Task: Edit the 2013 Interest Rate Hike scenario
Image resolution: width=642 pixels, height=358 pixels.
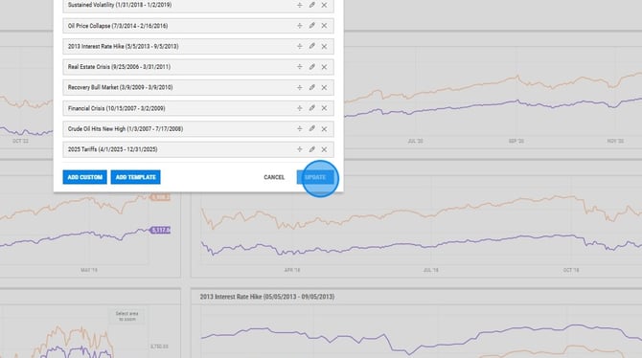Action: coord(312,46)
